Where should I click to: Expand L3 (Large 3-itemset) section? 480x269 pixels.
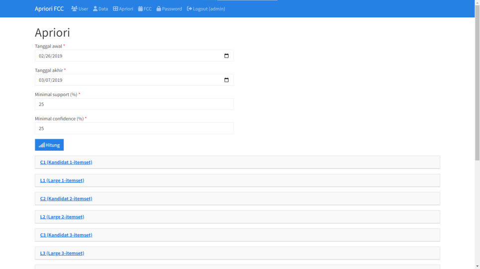(x=62, y=253)
